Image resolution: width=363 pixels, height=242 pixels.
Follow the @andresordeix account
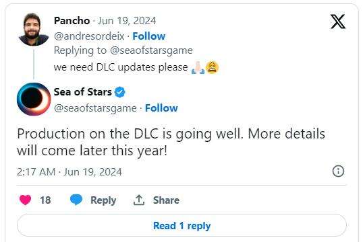pyautogui.click(x=149, y=36)
